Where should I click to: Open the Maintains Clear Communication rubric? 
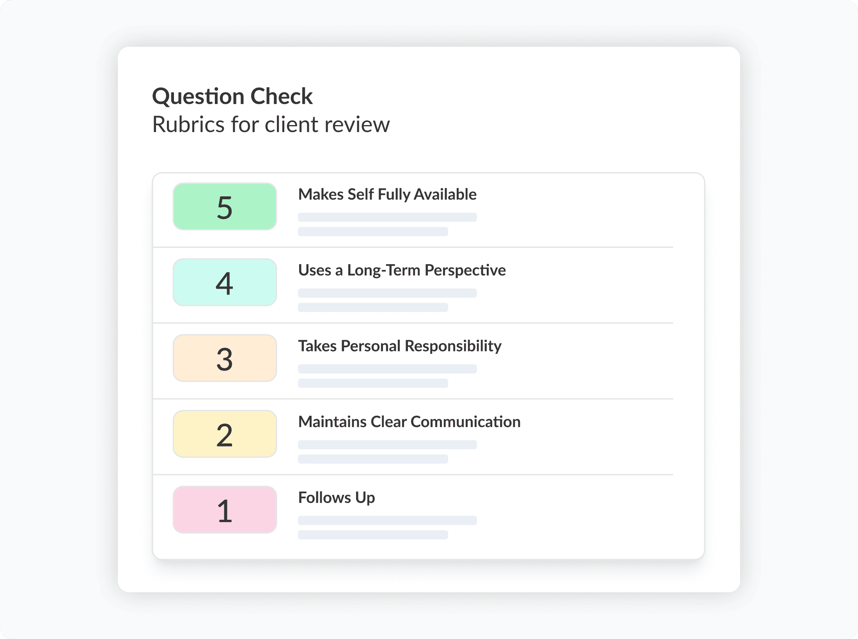pos(409,422)
